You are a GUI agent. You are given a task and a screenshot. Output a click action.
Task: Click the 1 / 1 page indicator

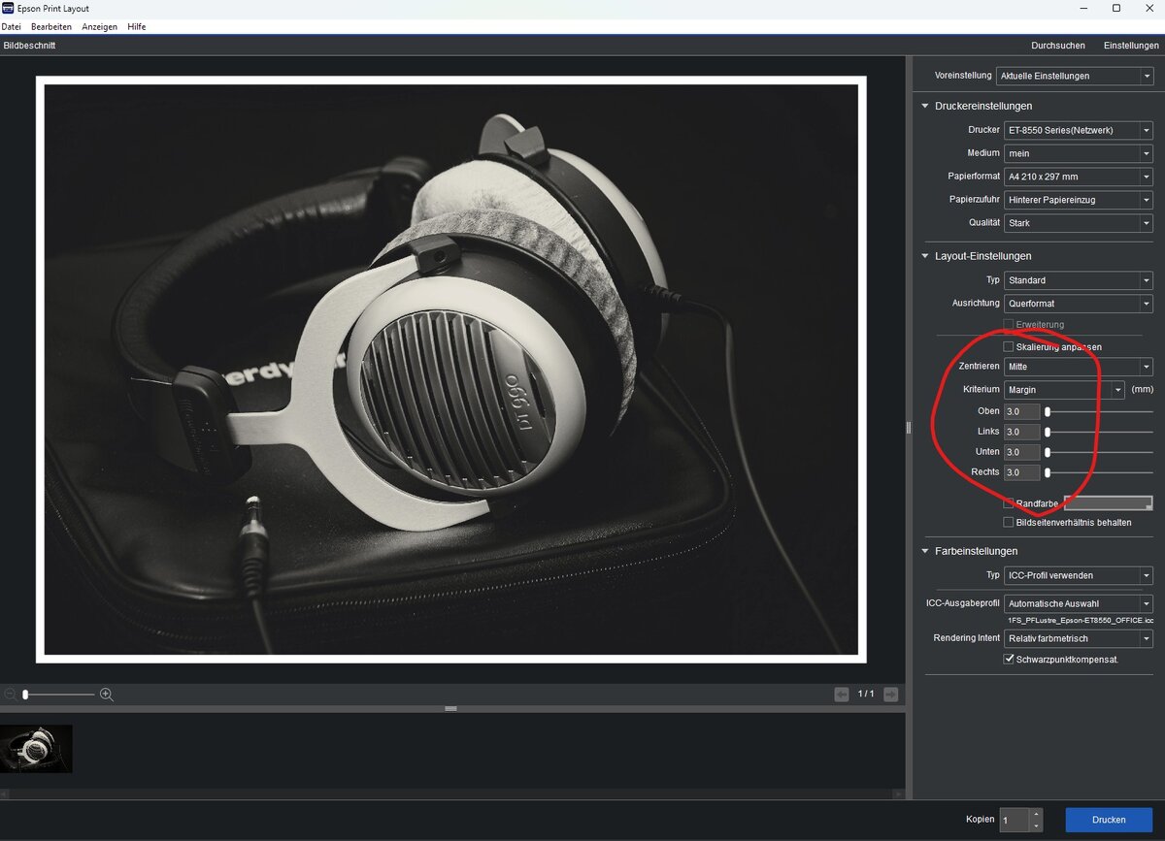coord(866,695)
